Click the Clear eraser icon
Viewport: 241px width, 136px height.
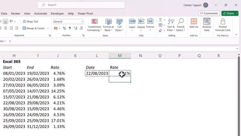(x=160, y=31)
